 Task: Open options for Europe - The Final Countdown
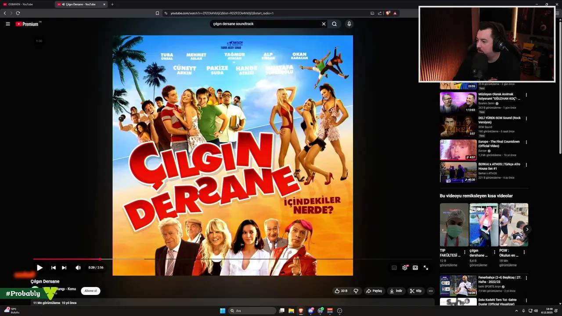[x=526, y=142]
